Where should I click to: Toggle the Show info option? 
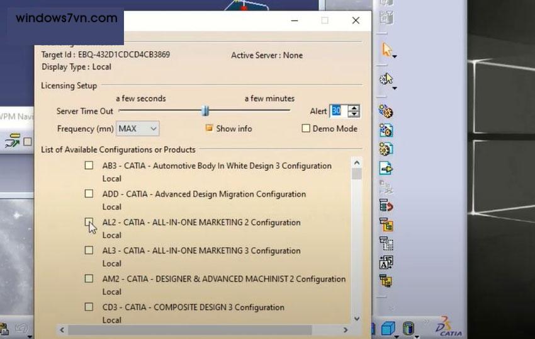tap(209, 128)
